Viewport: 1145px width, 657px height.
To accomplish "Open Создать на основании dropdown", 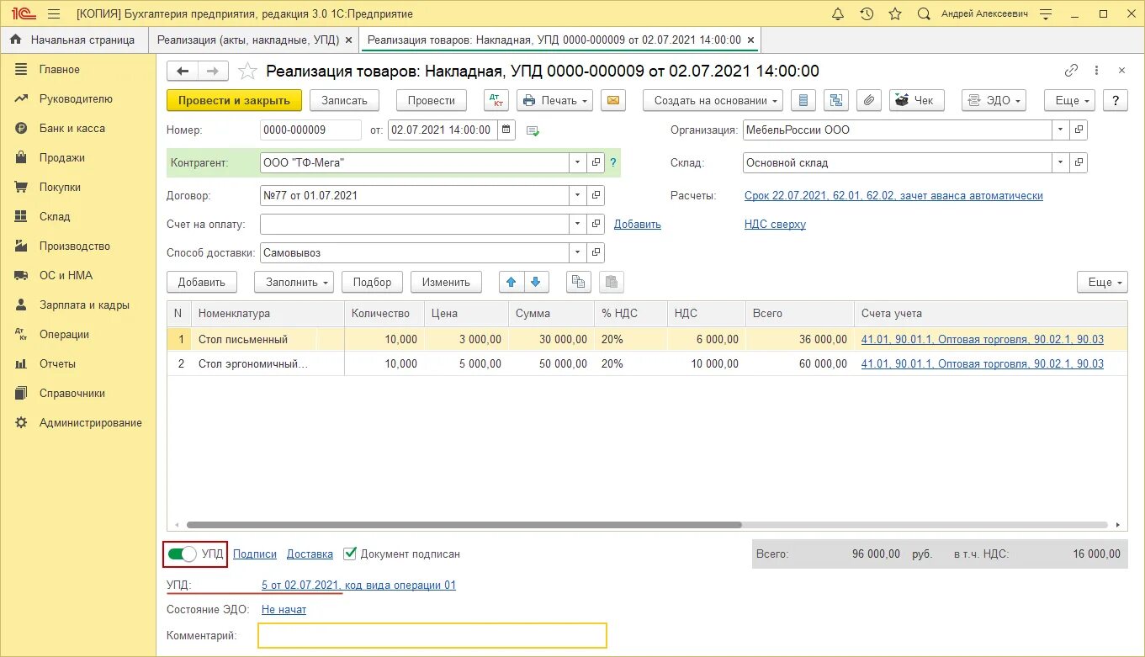I will (x=713, y=100).
